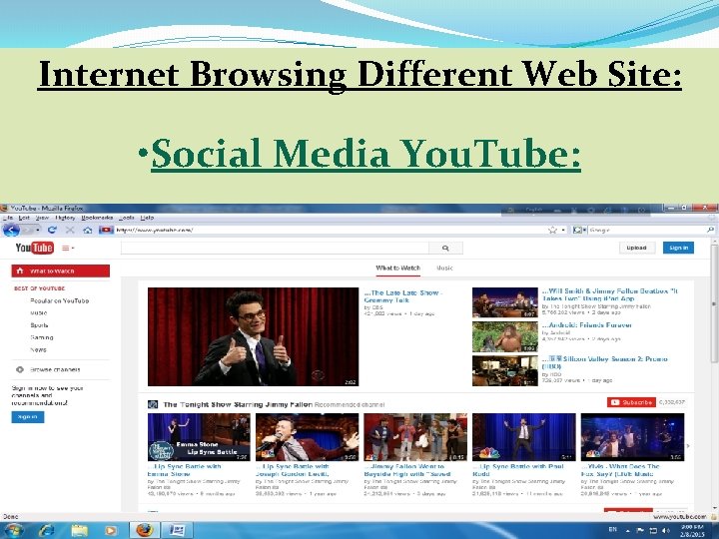Viewport: 719px width, 539px height.
Task: Launch Internet Explorer from taskbar
Action: click(46, 530)
